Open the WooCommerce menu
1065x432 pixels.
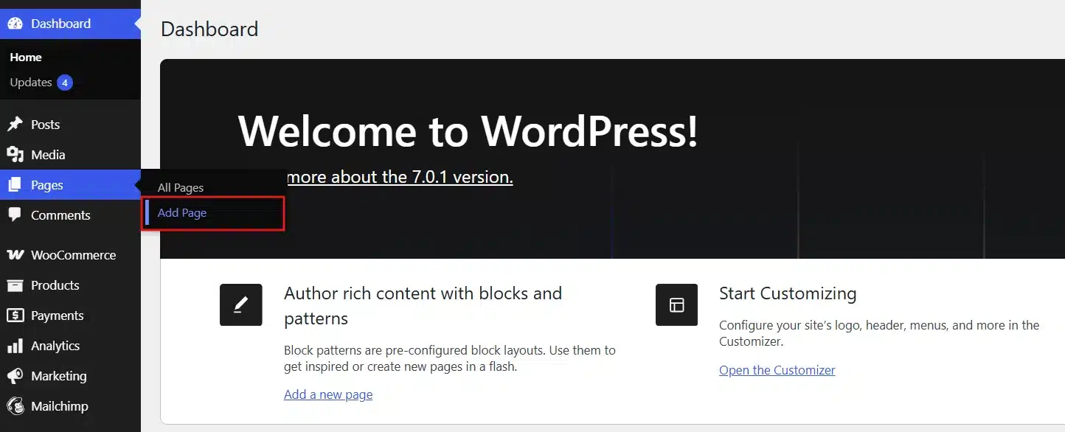coord(70,255)
